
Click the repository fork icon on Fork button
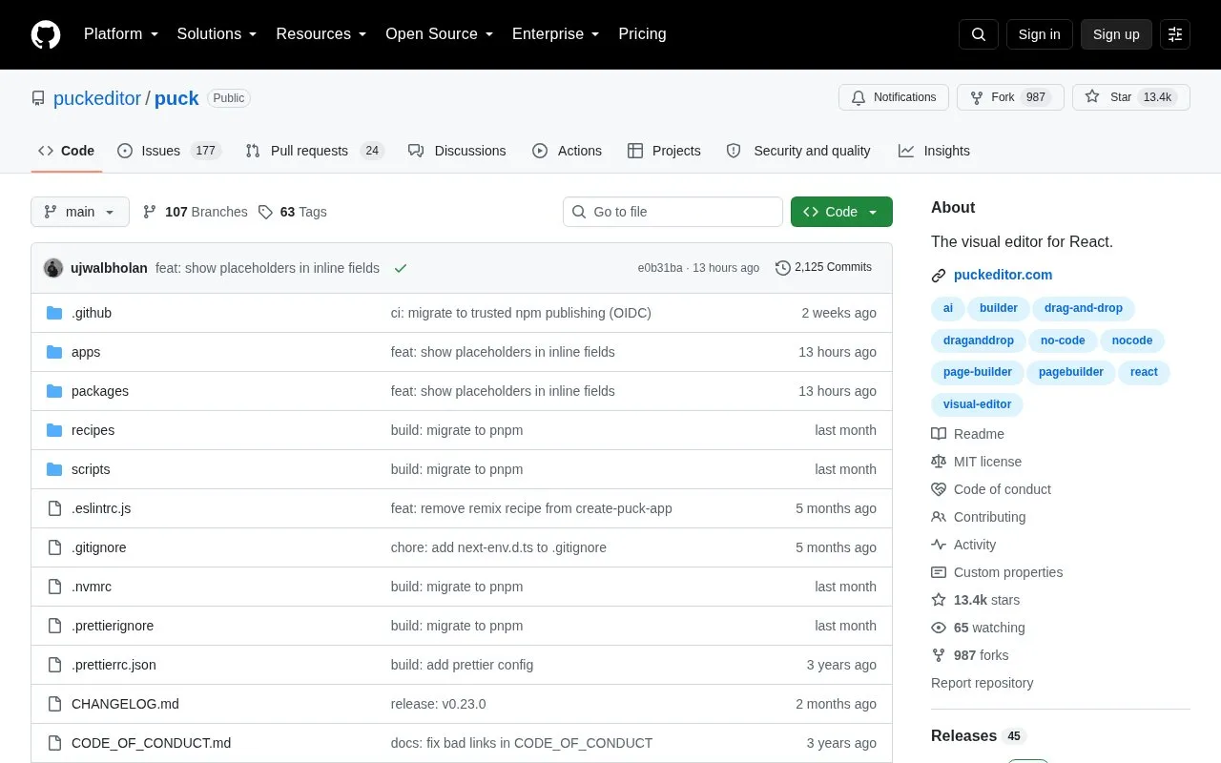[977, 97]
